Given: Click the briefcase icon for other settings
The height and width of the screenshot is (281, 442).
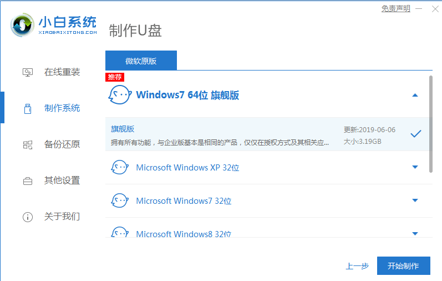Looking at the screenshot, I should point(27,180).
